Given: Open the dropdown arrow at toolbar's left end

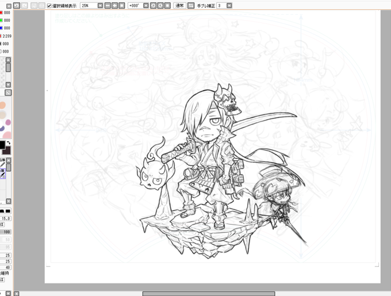Looking at the screenshot, I should [x=9, y=6].
